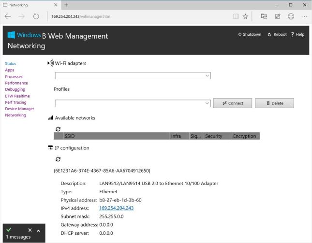Open the browser Hub icon
Screen dimensions: 312x243
(264, 16)
